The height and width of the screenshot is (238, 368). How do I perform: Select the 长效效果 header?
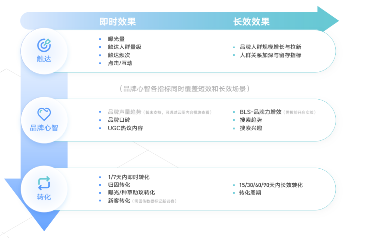(x=251, y=21)
